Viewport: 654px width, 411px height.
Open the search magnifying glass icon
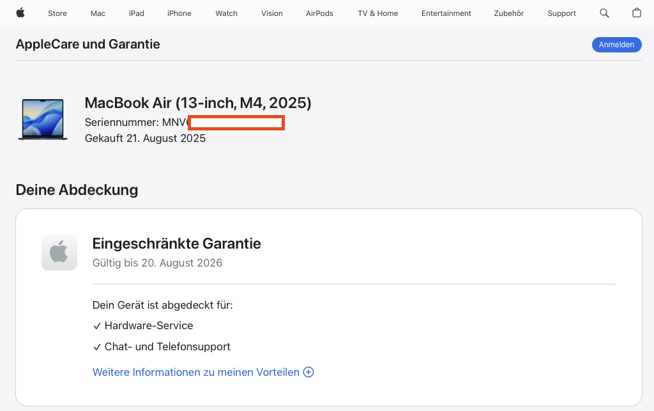coord(604,13)
